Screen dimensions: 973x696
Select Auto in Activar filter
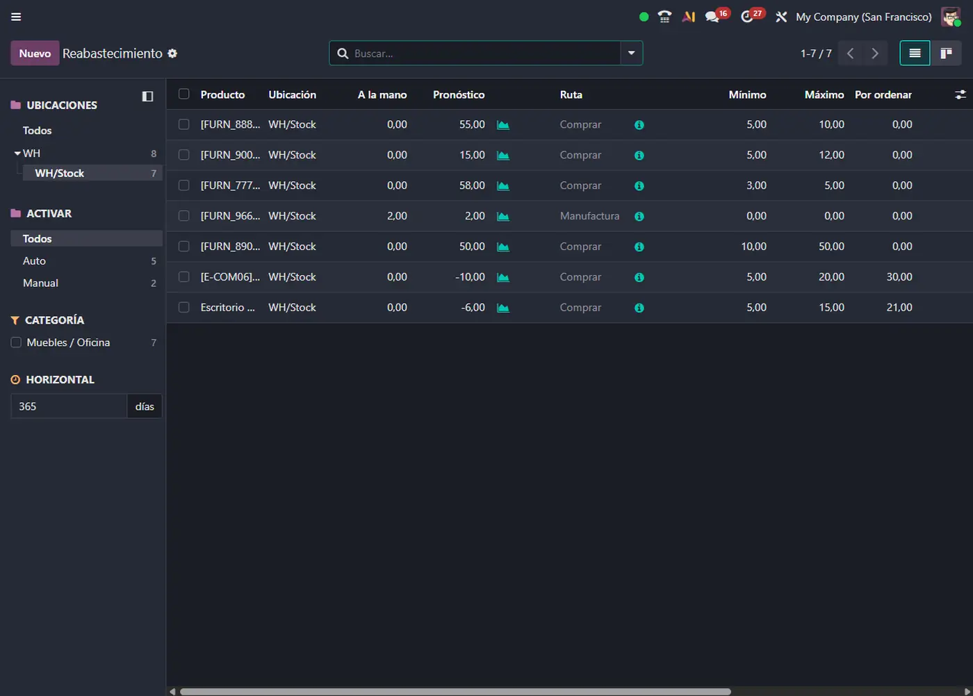coord(34,261)
